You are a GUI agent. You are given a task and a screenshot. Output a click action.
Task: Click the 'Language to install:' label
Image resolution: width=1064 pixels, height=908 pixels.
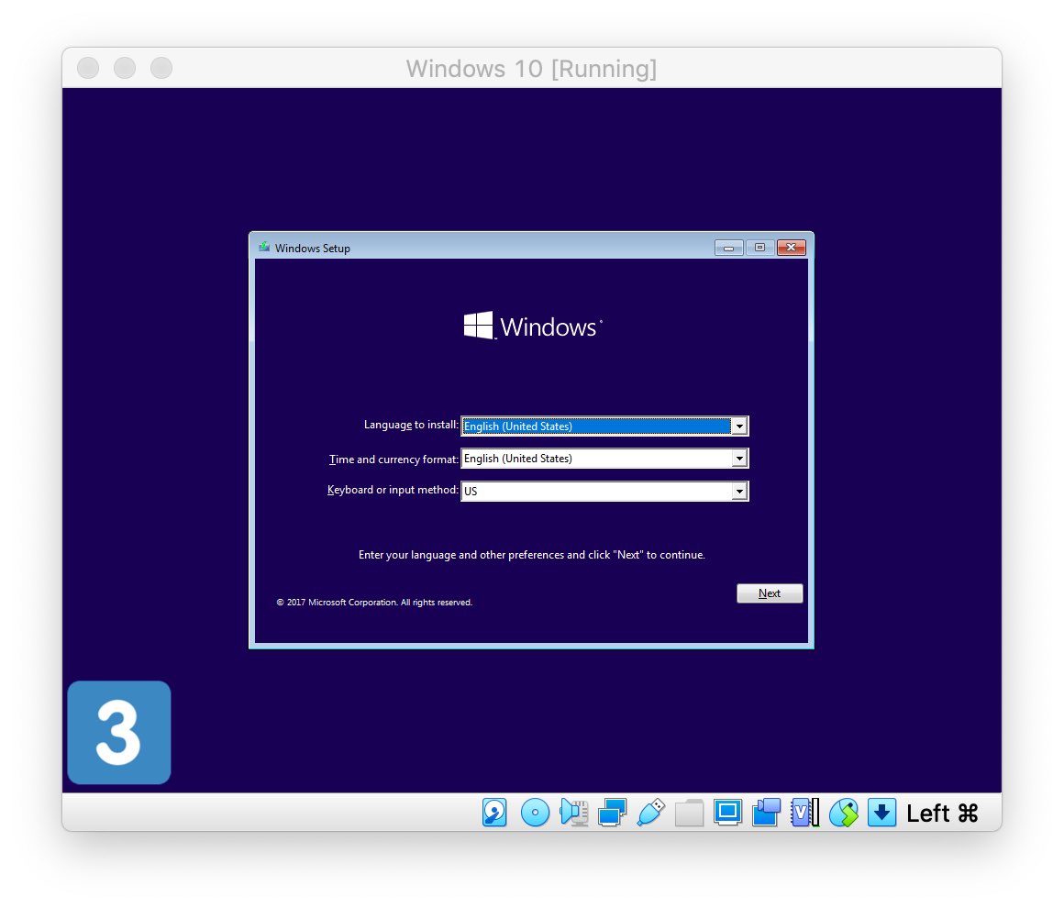click(411, 425)
